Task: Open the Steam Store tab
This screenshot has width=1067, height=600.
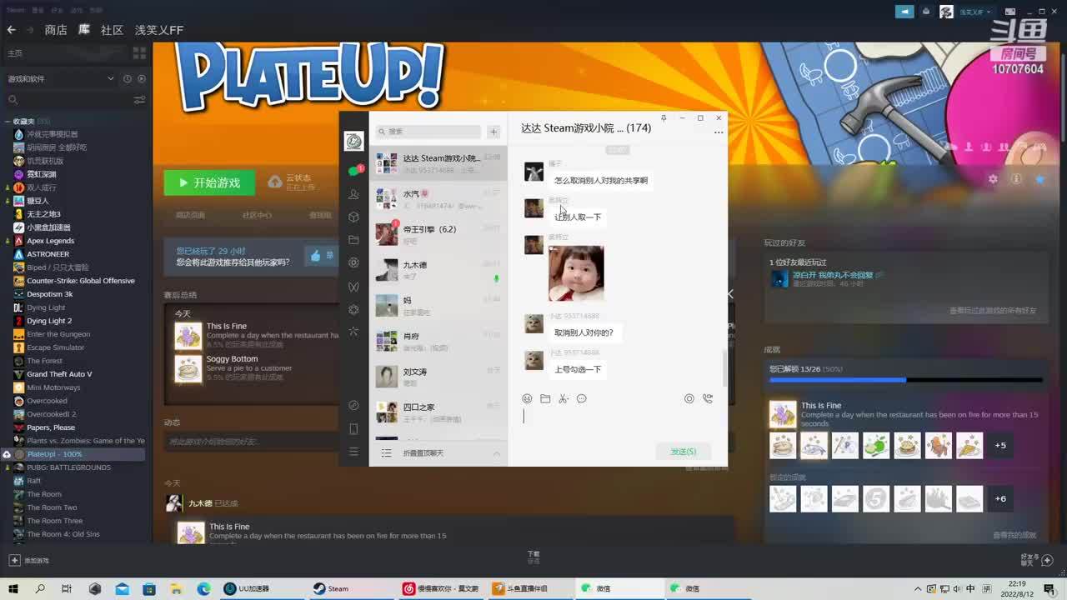Action: (56, 30)
